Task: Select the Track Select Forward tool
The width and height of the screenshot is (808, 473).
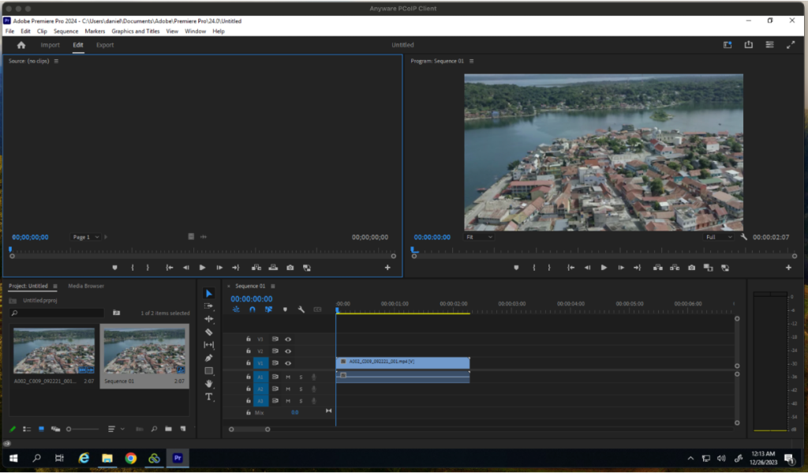Action: [209, 306]
